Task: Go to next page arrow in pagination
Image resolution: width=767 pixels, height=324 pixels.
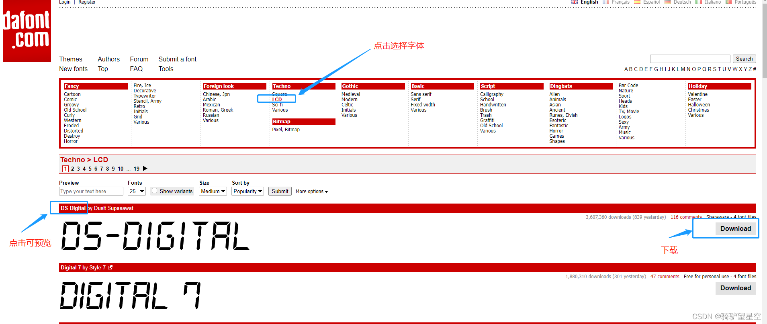Action: [145, 169]
